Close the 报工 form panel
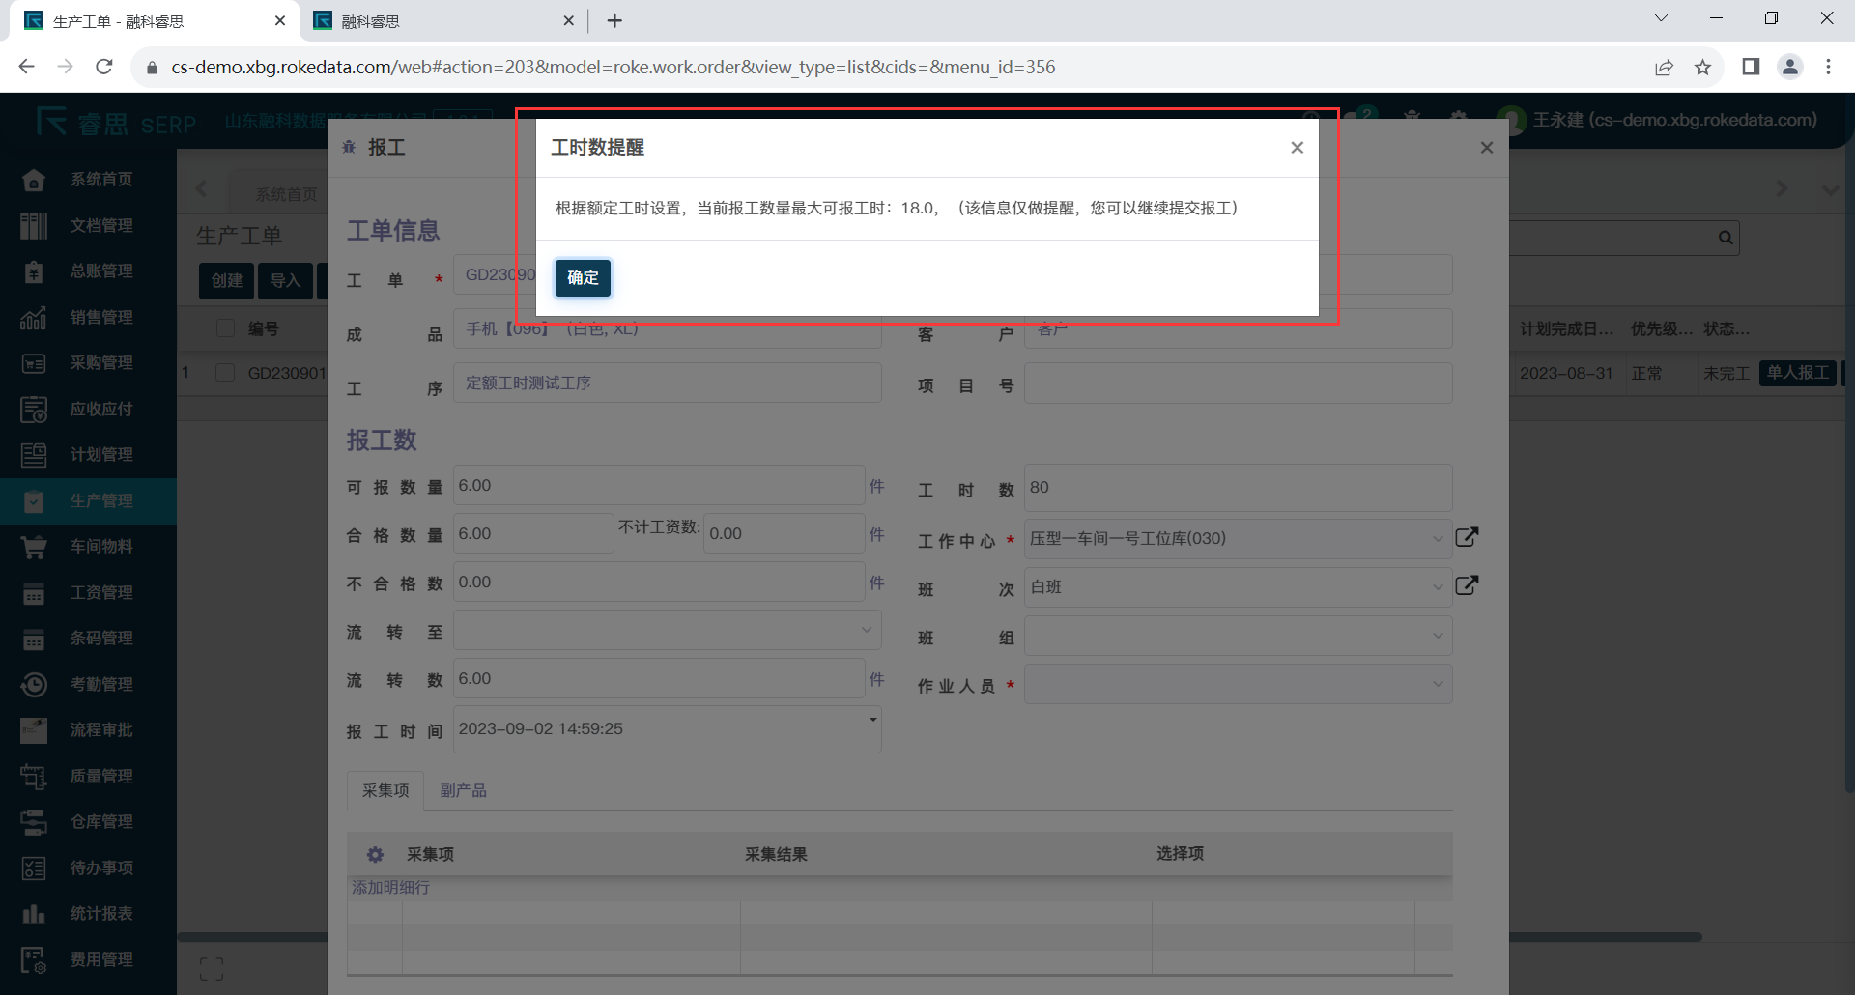 pos(1486,148)
